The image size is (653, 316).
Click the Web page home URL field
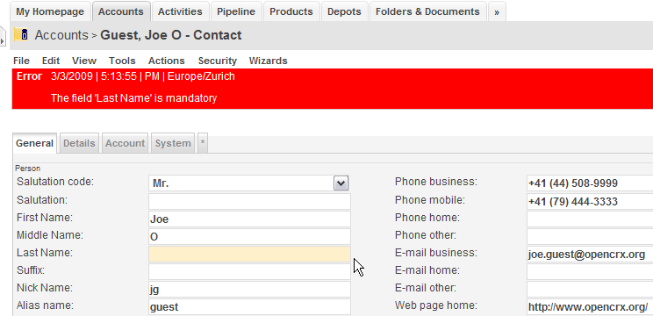click(x=590, y=306)
